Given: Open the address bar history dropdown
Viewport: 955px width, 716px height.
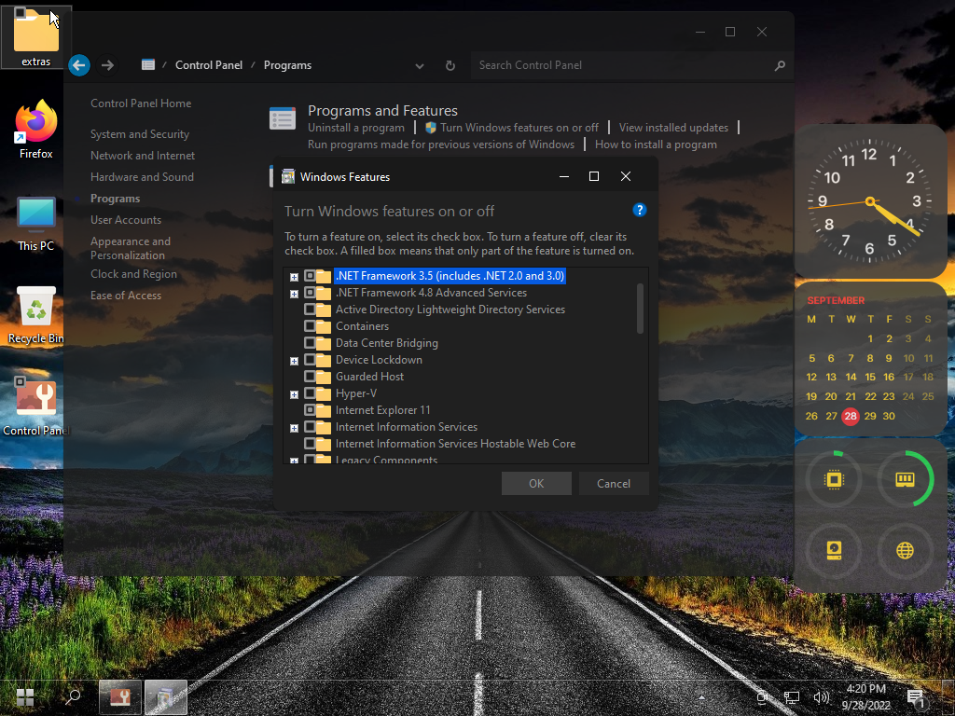Looking at the screenshot, I should tap(420, 65).
